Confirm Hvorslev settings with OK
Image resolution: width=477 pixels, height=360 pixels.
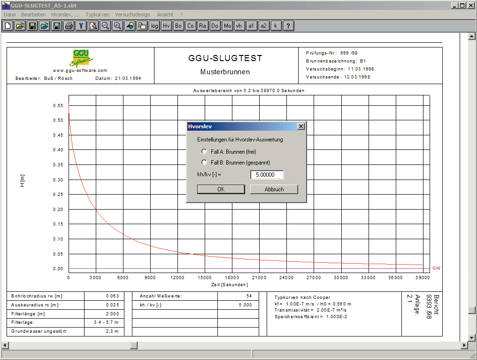[221, 189]
